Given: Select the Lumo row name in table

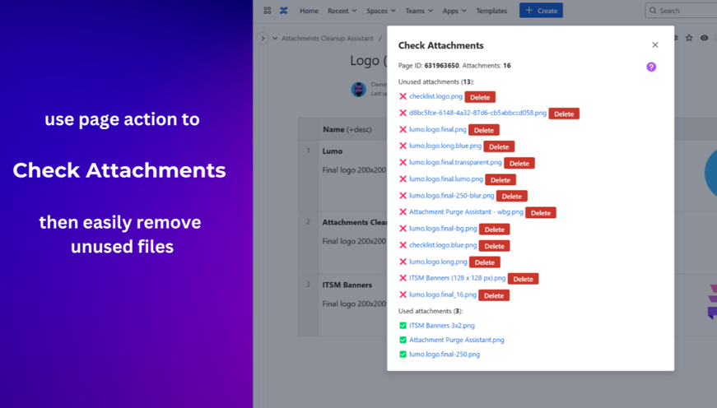Looking at the screenshot, I should pos(333,151).
